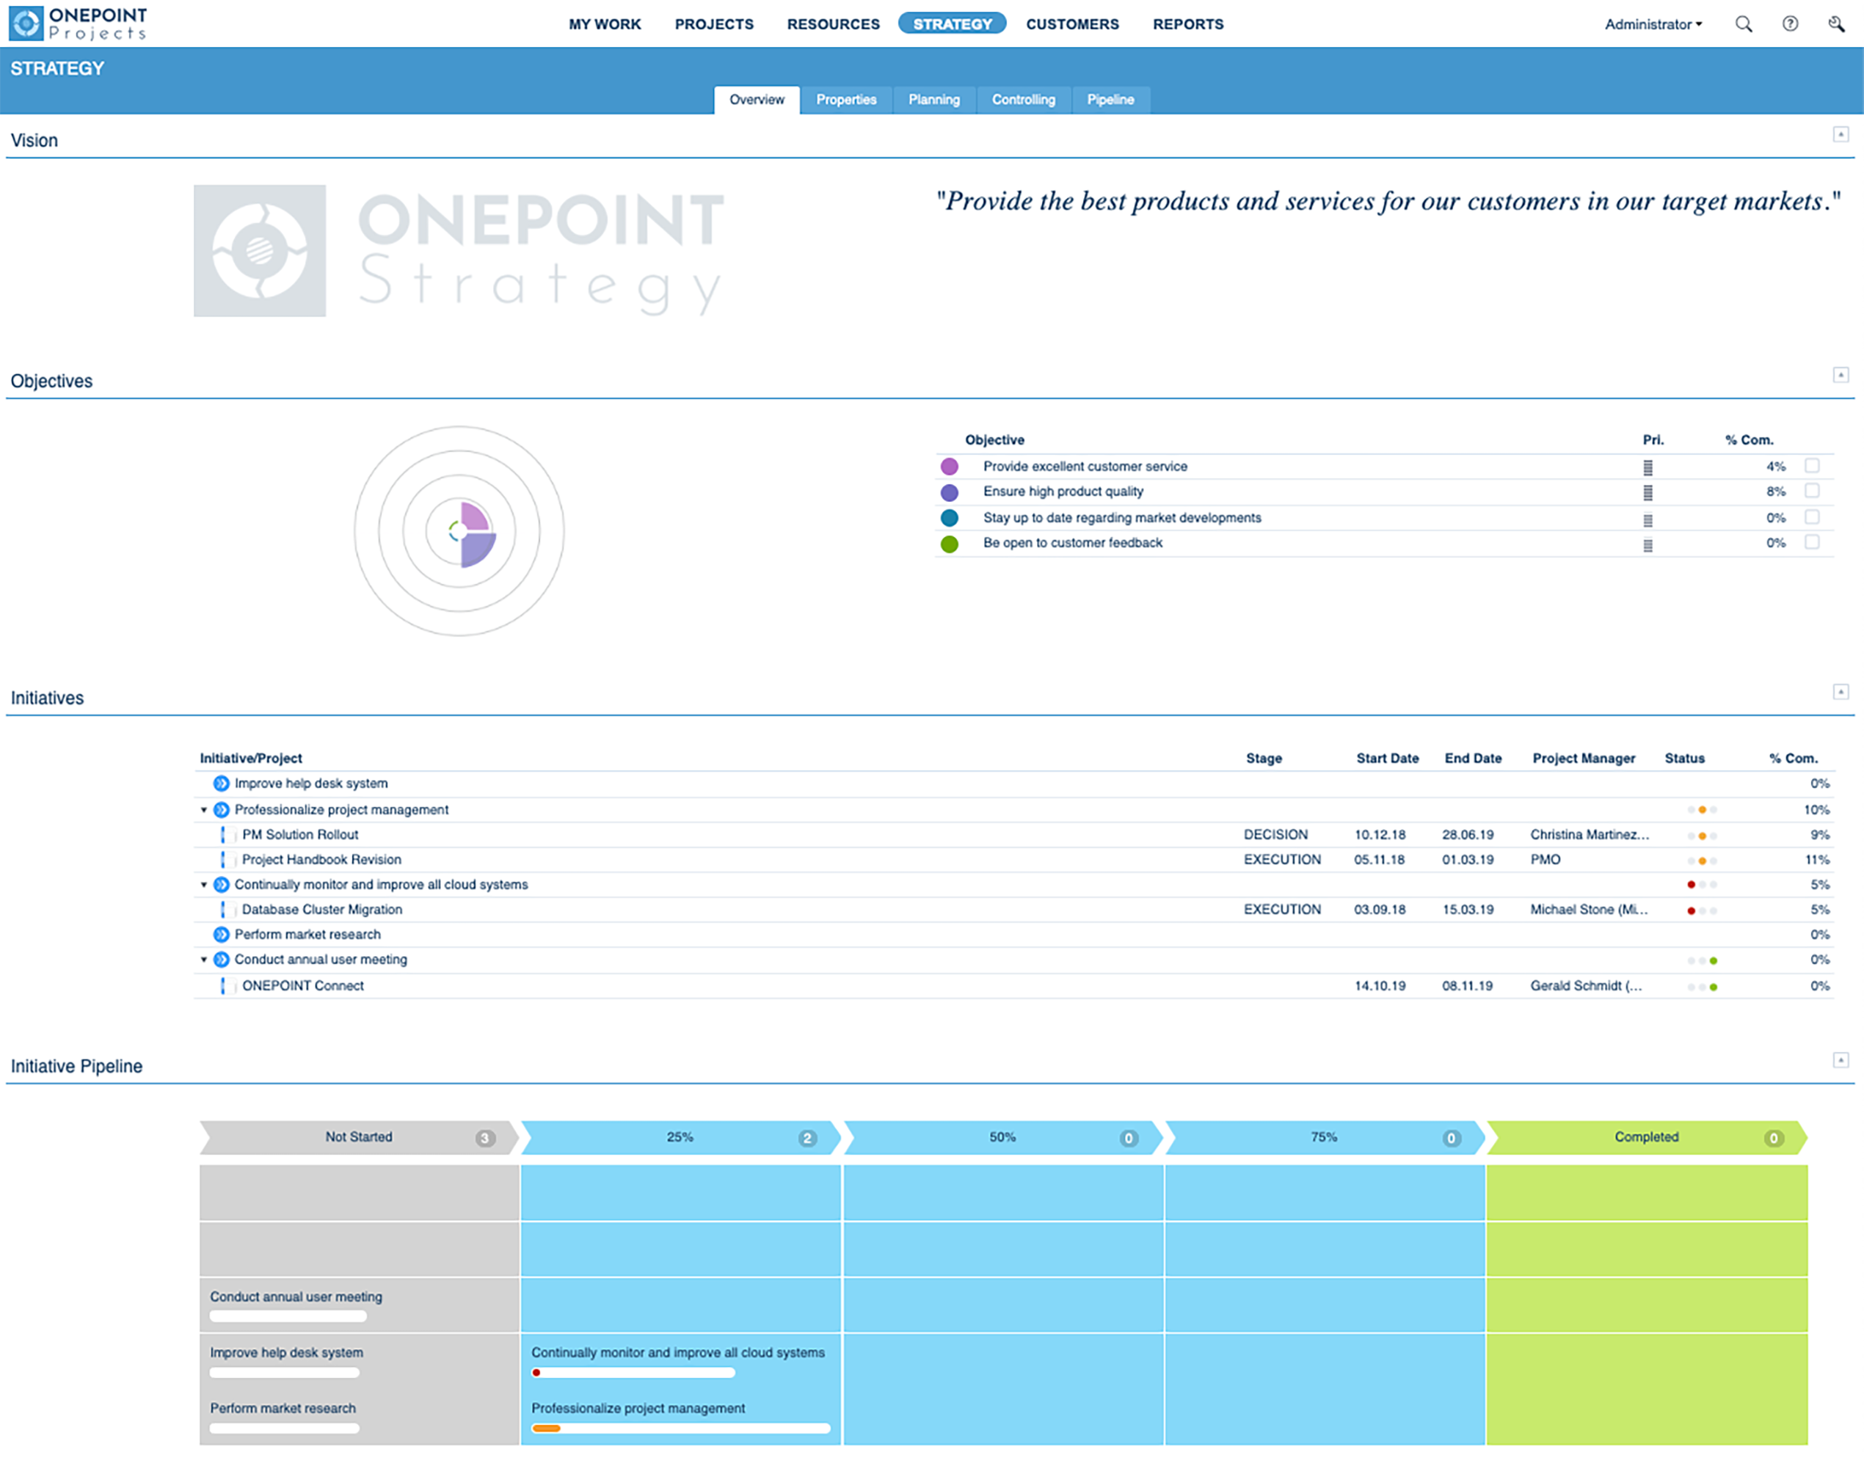The width and height of the screenshot is (1864, 1460).
Task: Check the checkbox next to Provide excellent customer service
Action: pyautogui.click(x=1811, y=466)
